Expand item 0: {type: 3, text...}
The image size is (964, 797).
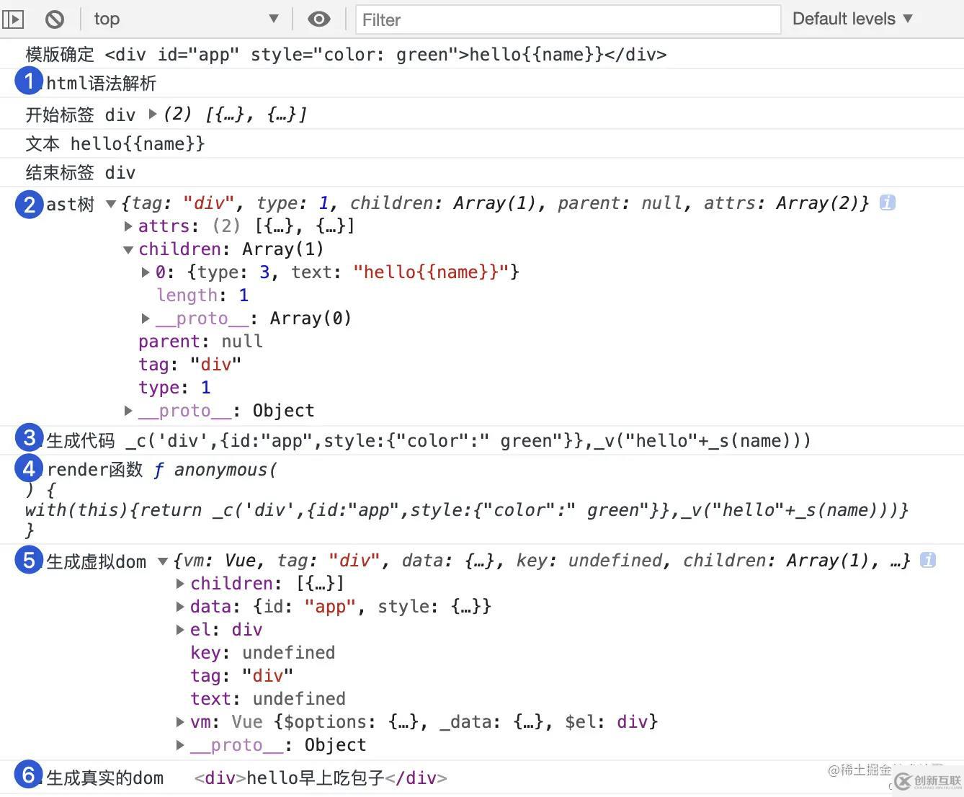pyautogui.click(x=146, y=272)
